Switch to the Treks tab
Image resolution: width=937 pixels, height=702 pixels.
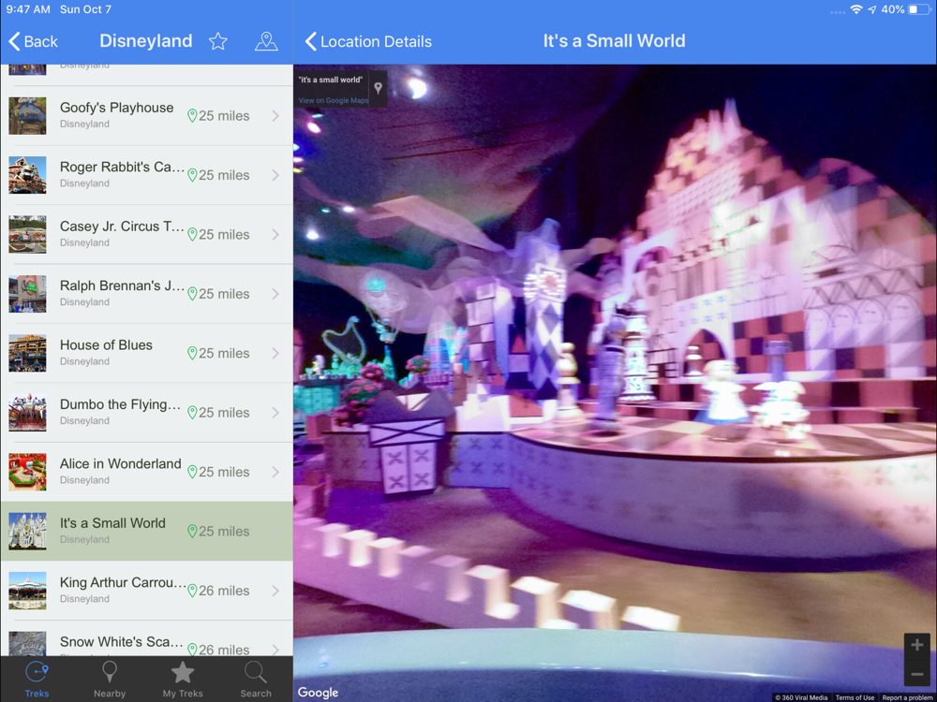[x=37, y=680]
